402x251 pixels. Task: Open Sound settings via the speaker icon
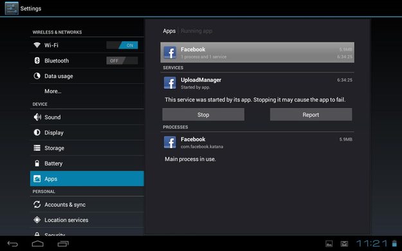point(37,117)
